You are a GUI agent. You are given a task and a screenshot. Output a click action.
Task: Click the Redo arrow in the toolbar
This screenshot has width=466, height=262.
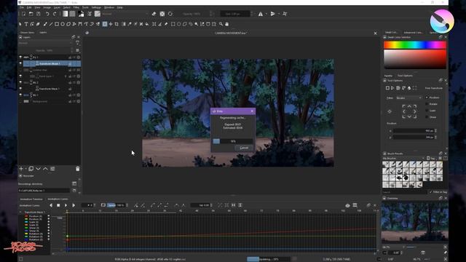(x=55, y=14)
